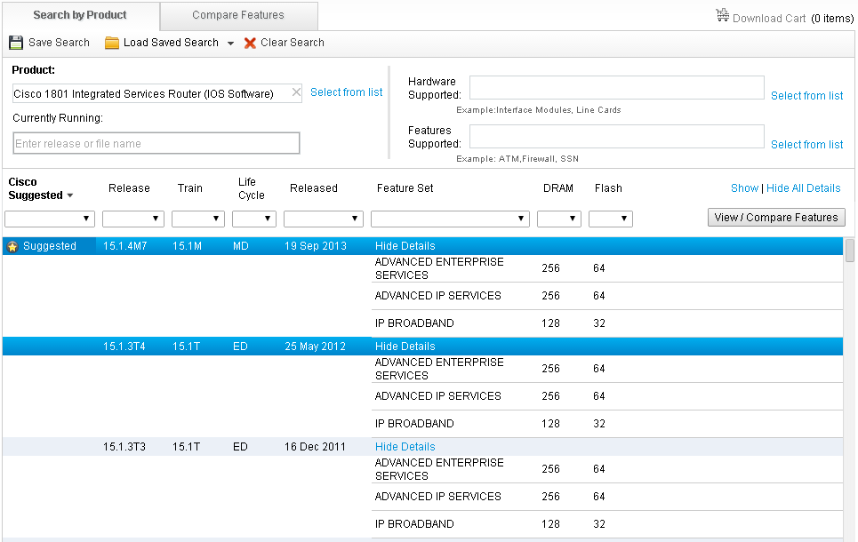Click ADVANCED IP SERVICES under 15.1.3T3
Viewport: 858px width, 542px height.
[437, 497]
